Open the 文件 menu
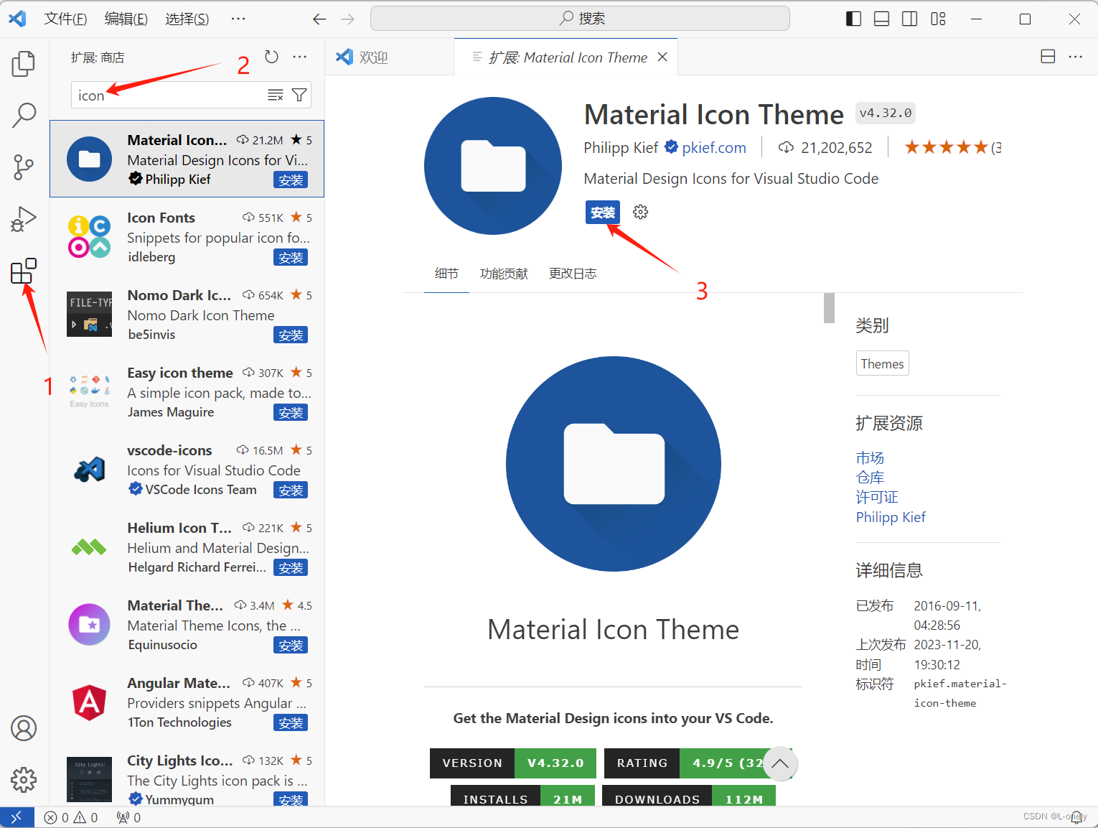1098x828 pixels. [x=65, y=19]
